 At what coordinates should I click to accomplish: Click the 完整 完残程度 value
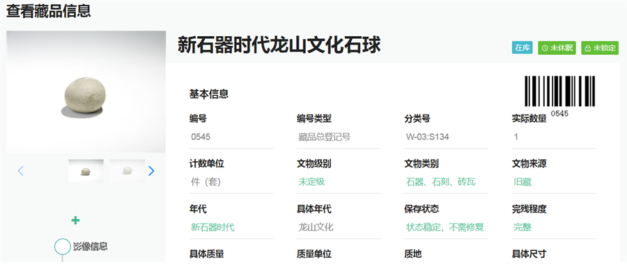tap(522, 228)
